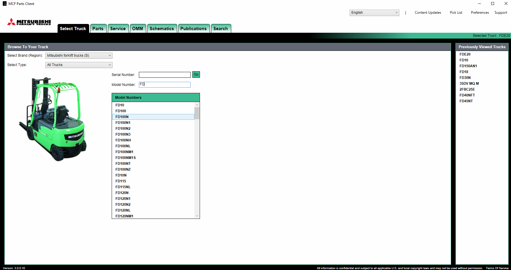Focus the Serial Number input field
The image size is (511, 270).
click(x=165, y=75)
